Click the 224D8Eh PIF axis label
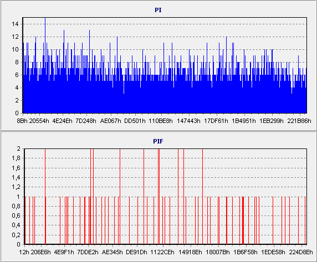Image resolution: width=317 pixels, height=262 pixels. [301, 252]
